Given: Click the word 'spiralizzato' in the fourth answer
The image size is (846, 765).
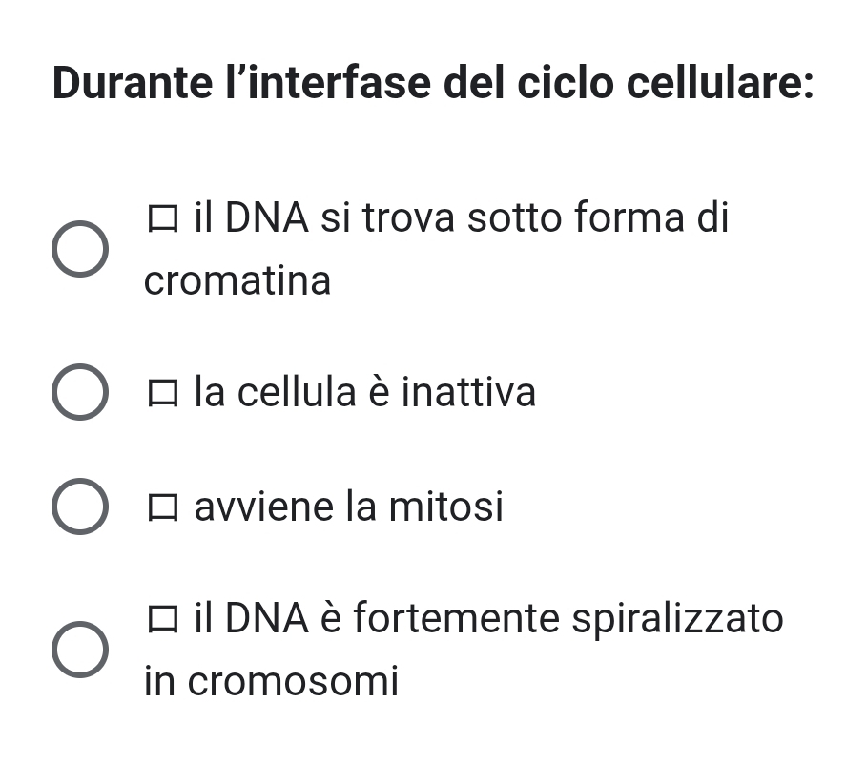Looking at the screenshot, I should click(677, 619).
